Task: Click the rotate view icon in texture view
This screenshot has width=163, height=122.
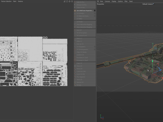Action: pyautogui.click(x=67, y=1)
